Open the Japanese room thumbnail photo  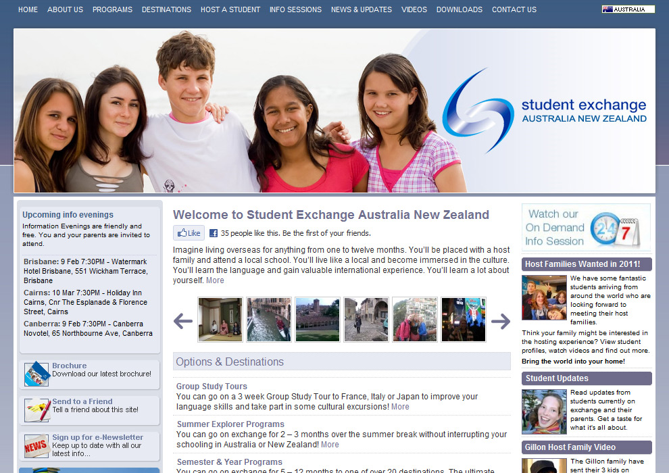(x=220, y=320)
